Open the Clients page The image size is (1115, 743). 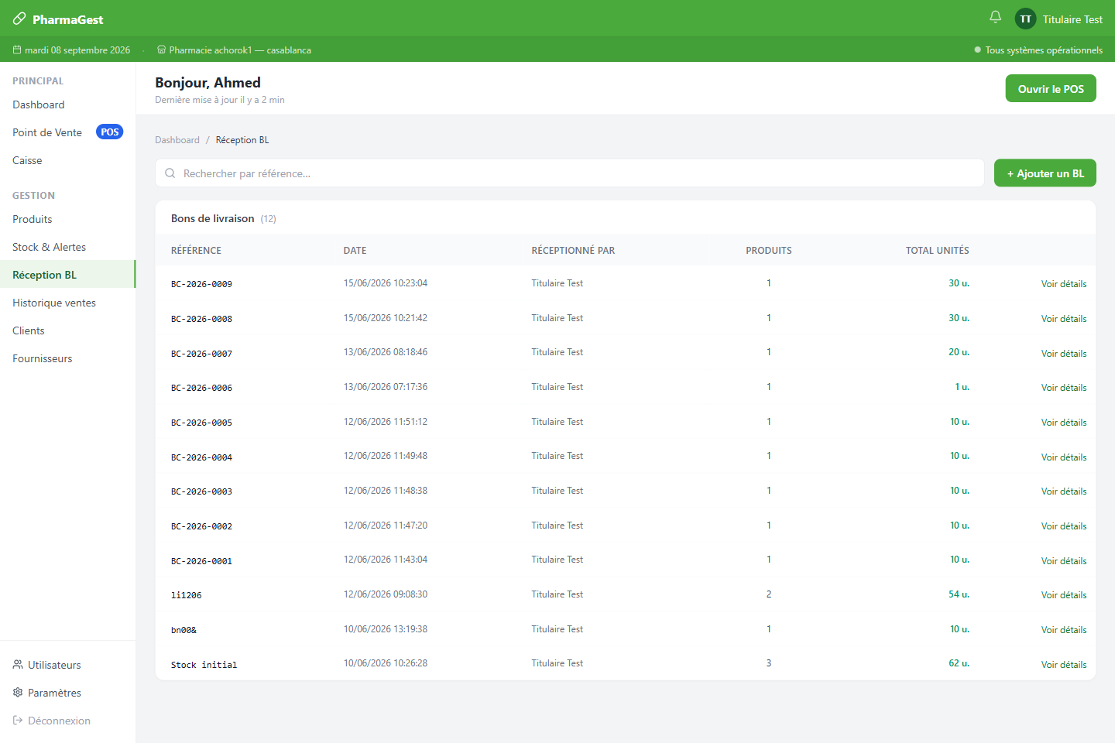(x=68, y=330)
